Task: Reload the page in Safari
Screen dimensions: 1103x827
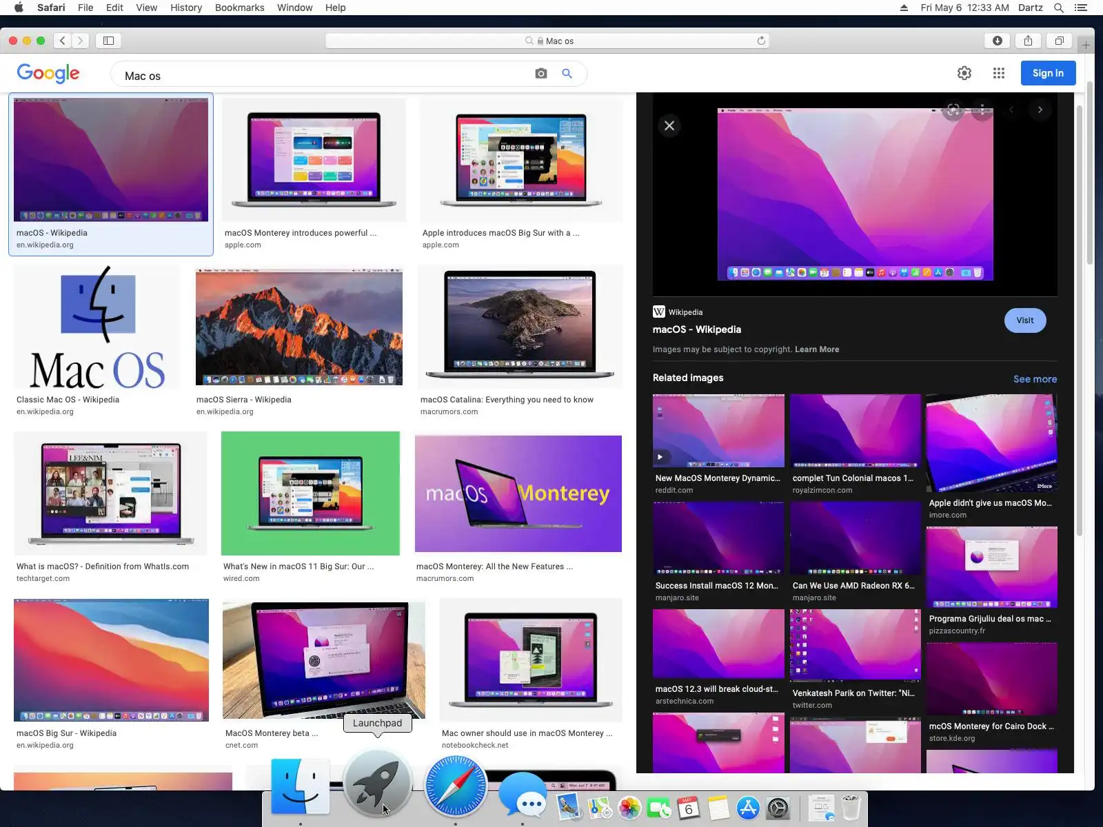Action: coord(761,41)
